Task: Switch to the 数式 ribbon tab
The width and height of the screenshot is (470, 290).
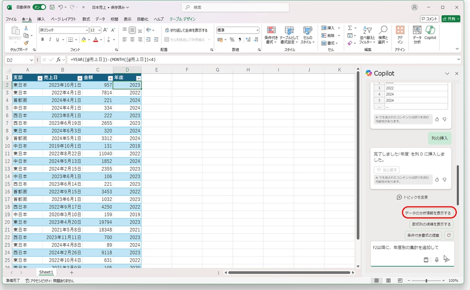Action: point(86,19)
